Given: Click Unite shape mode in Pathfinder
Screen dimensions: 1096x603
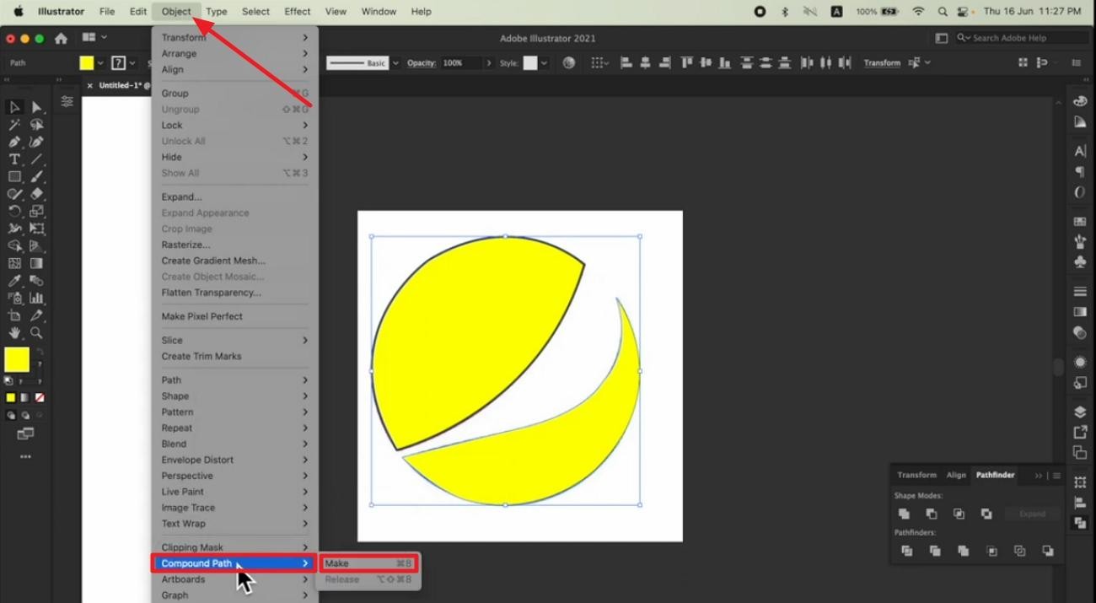Looking at the screenshot, I should coord(904,514).
